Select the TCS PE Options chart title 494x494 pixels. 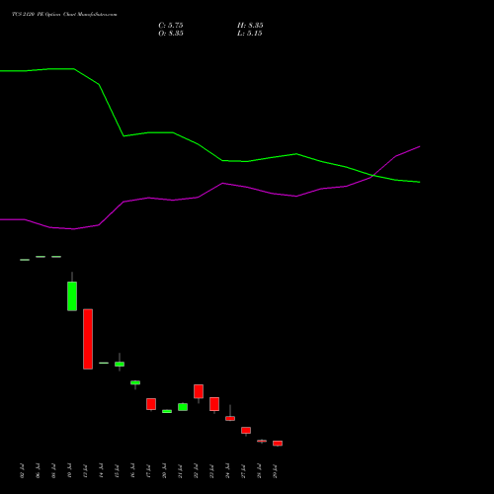tap(64, 15)
